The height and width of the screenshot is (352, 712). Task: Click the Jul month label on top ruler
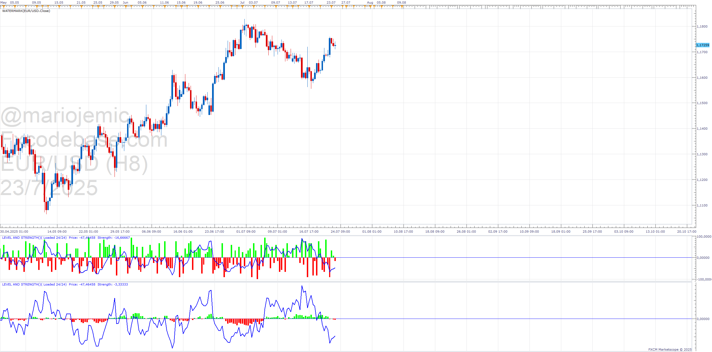click(x=242, y=3)
